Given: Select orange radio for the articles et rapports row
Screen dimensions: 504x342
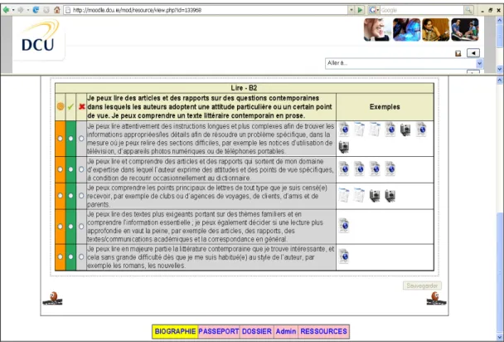Looking at the screenshot, I should [61, 169].
